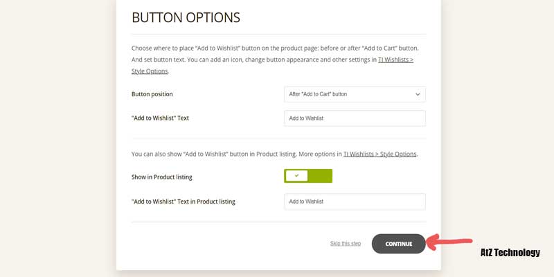
Task: Open Style Options link in first paragraph
Action: coord(150,71)
